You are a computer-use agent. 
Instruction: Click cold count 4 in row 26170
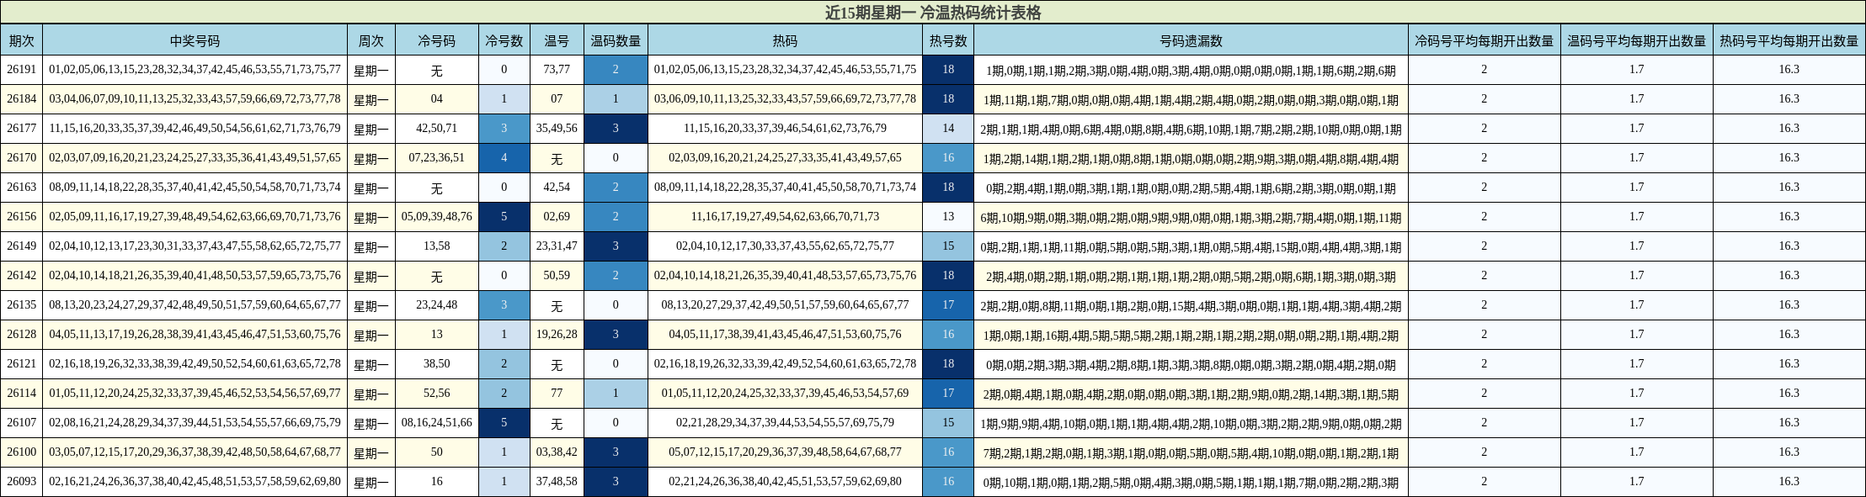(504, 158)
